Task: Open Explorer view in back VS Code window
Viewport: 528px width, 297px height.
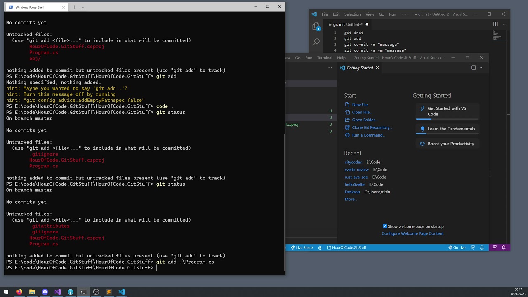Action: pyautogui.click(x=316, y=26)
